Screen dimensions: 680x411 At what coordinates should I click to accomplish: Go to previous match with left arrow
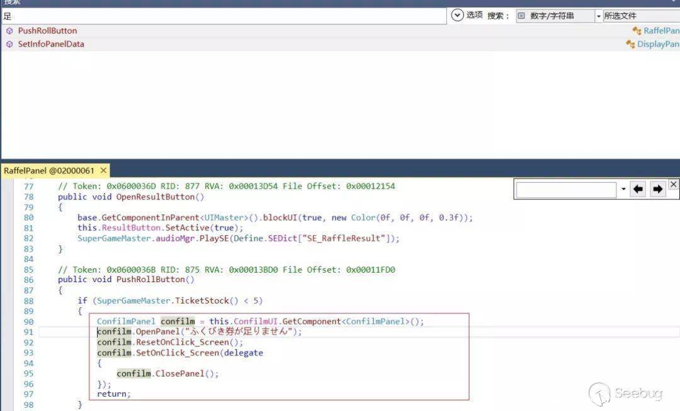(x=638, y=189)
